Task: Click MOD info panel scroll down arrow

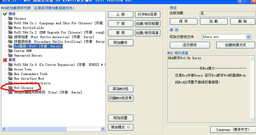Action: coord(252,120)
